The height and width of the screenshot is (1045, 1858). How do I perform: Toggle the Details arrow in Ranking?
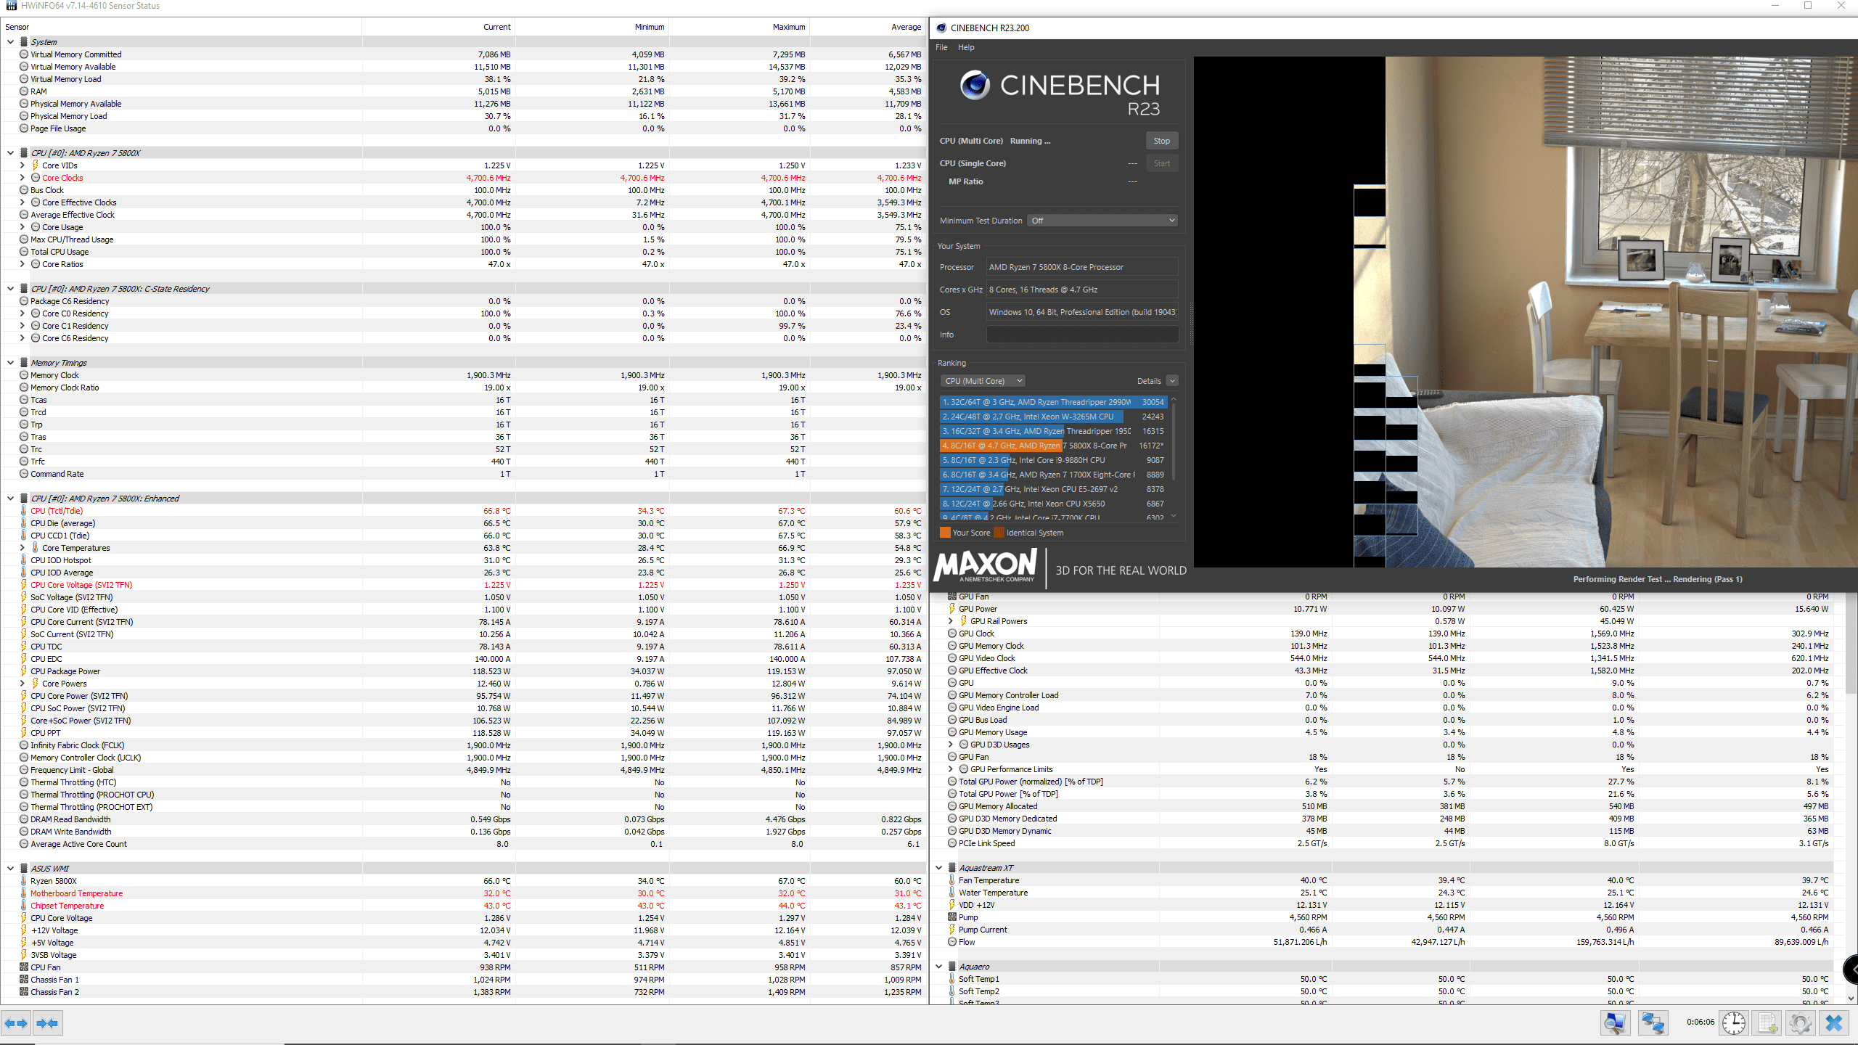[1172, 381]
